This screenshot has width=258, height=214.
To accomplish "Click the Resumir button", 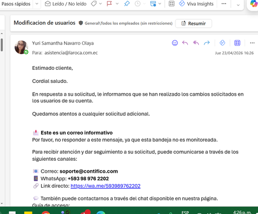I will [193, 23].
